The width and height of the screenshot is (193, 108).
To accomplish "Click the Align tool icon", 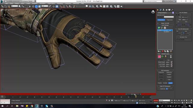I will tap(93, 6).
